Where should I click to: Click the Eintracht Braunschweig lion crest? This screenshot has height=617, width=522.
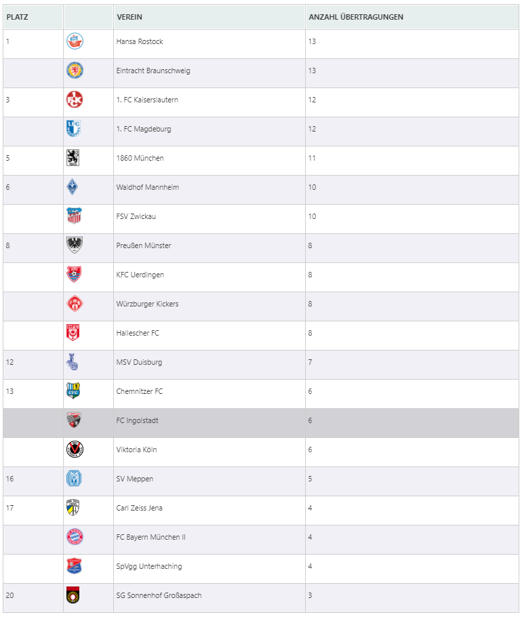75,71
